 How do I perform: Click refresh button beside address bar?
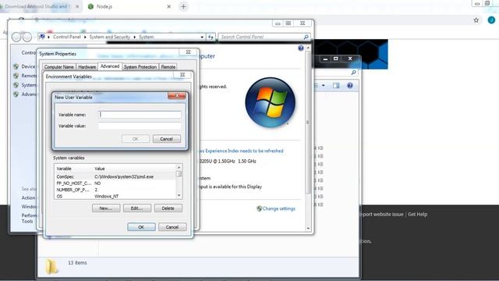click(211, 37)
